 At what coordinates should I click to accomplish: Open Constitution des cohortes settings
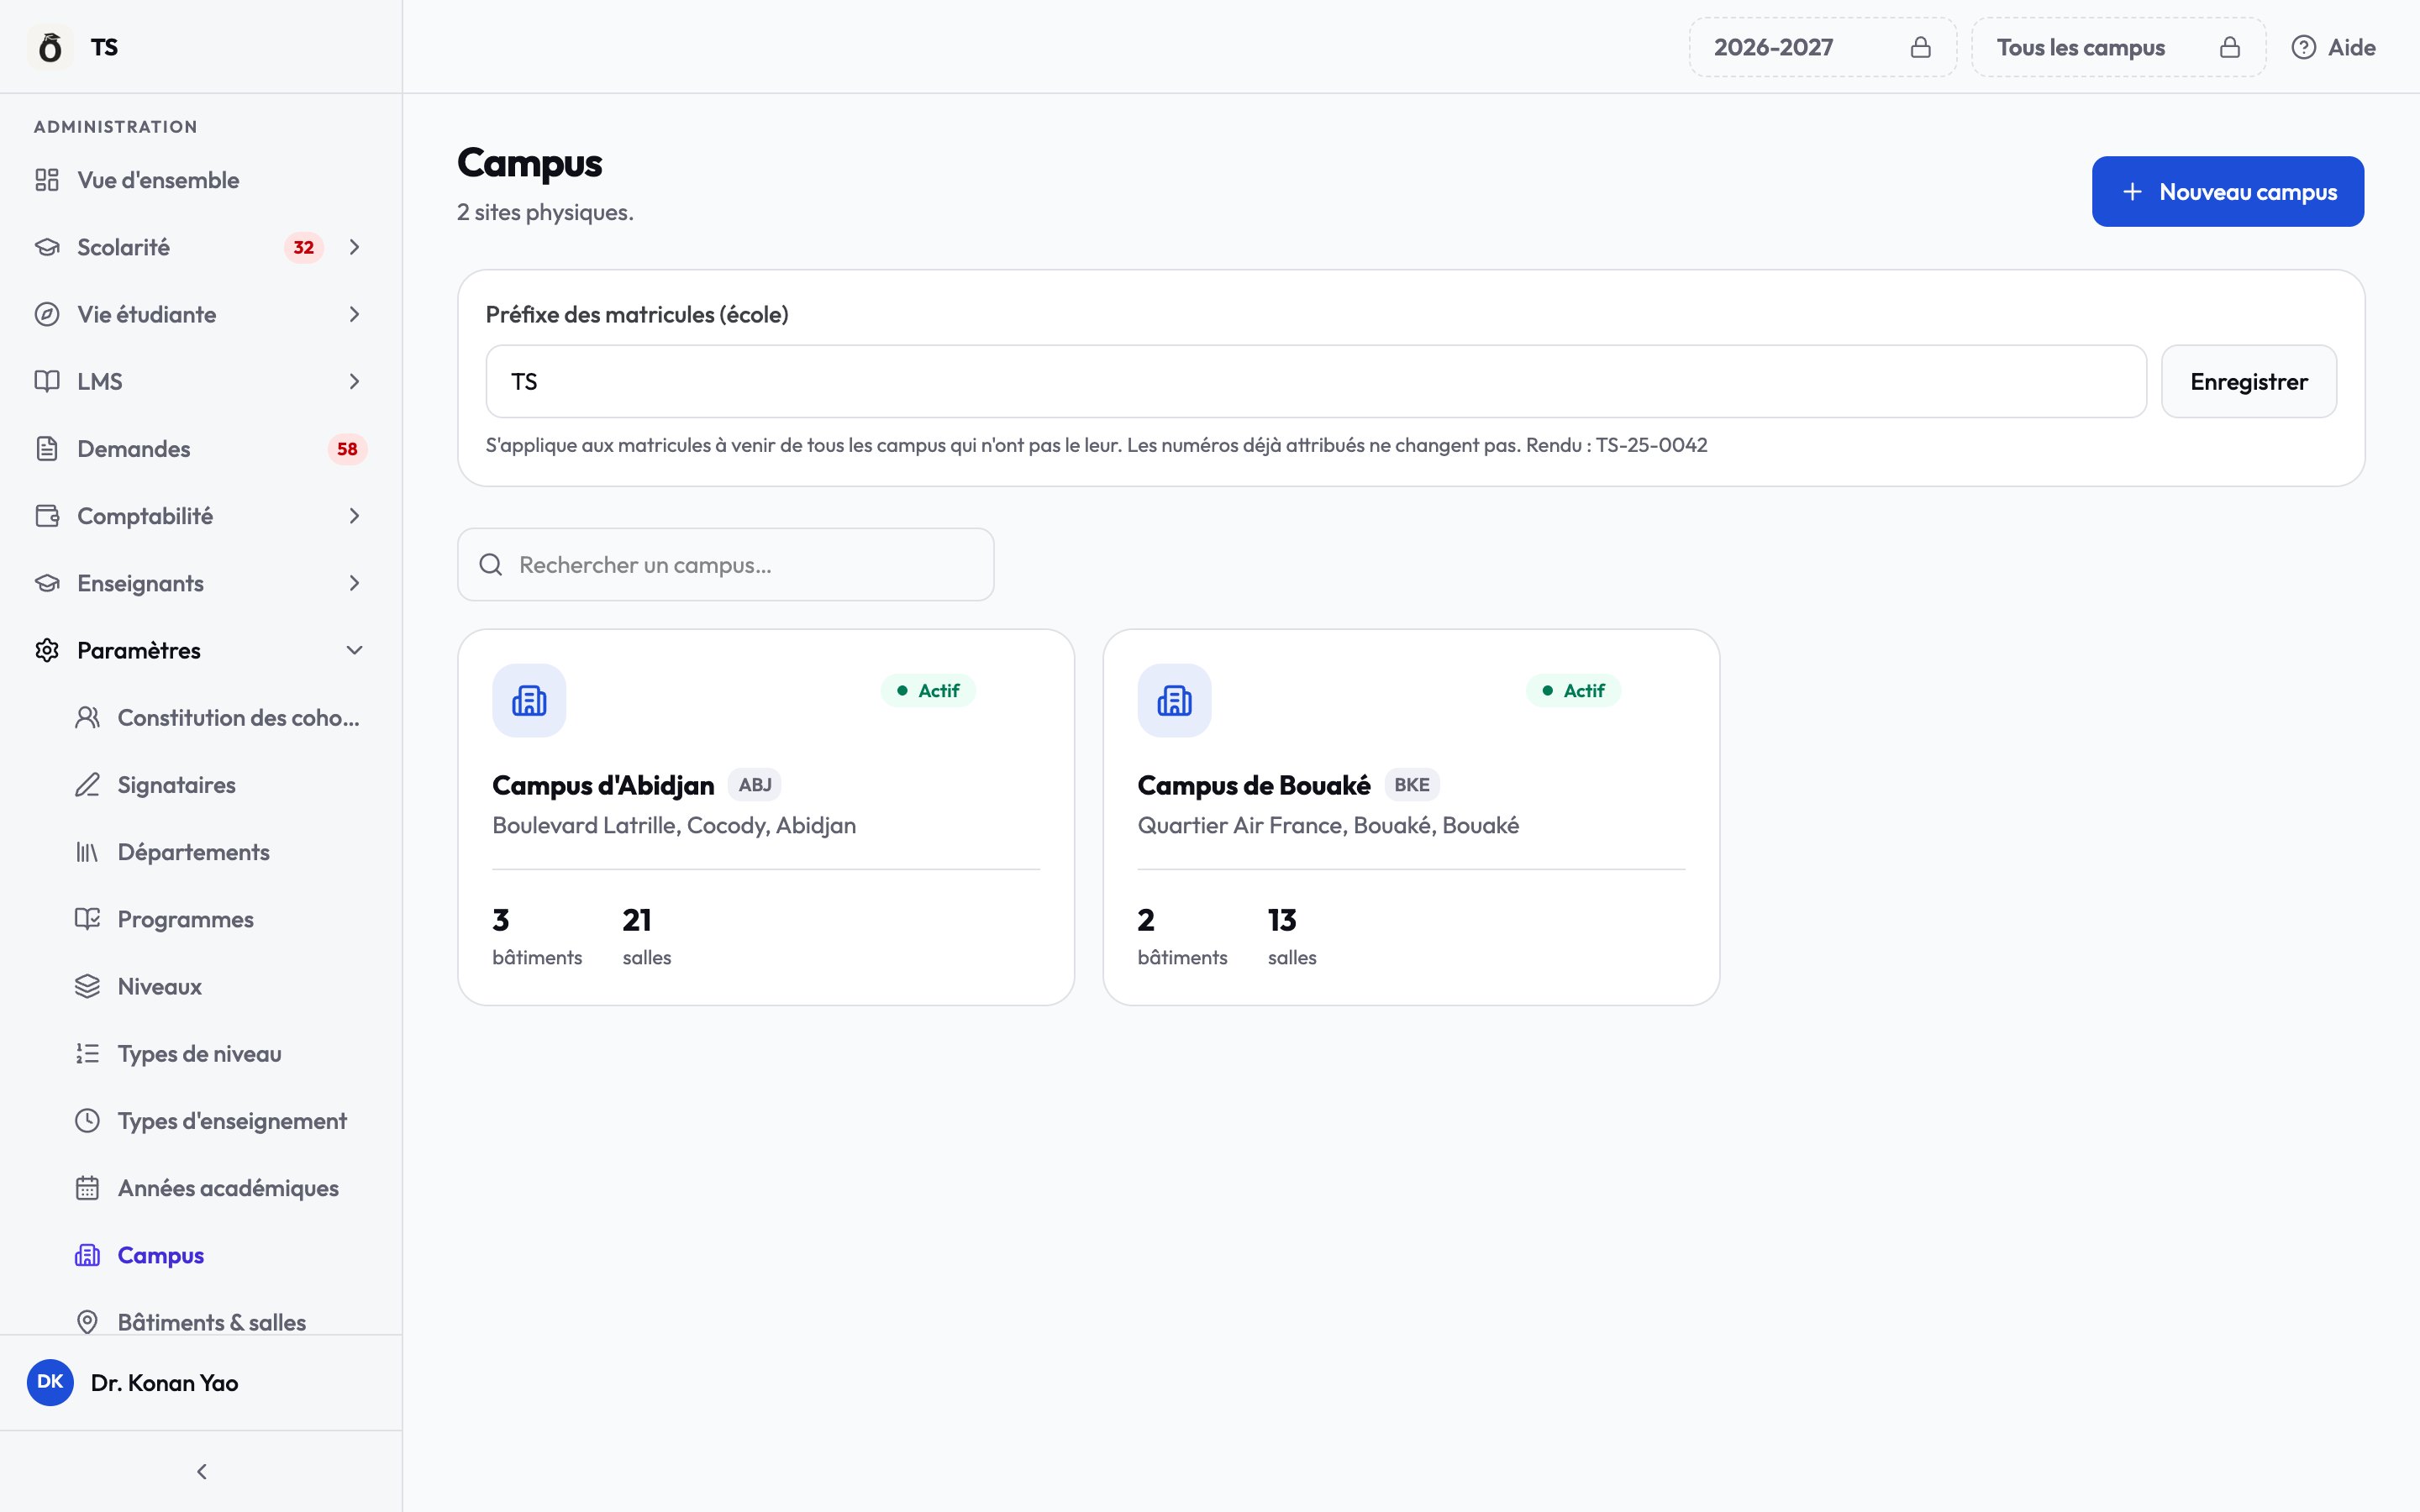[217, 718]
